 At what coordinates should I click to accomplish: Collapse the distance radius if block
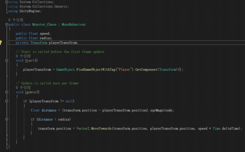pyautogui.click(x=7, y=119)
